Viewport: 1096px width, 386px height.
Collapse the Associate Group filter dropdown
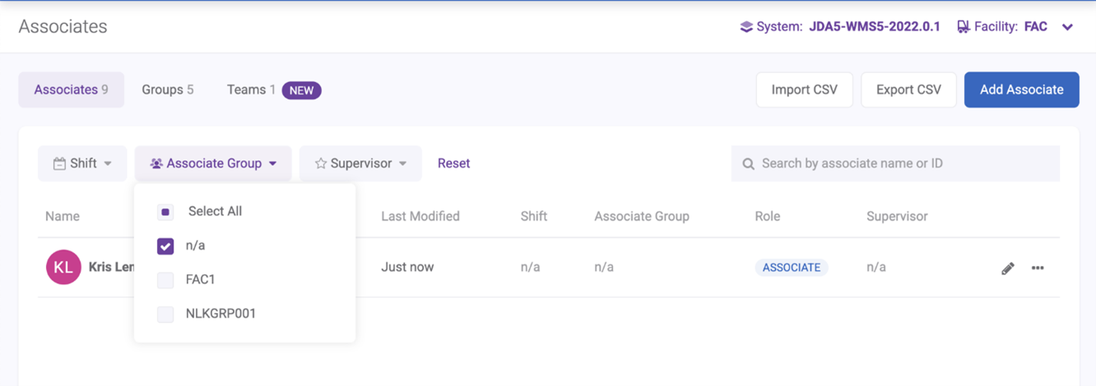point(213,163)
